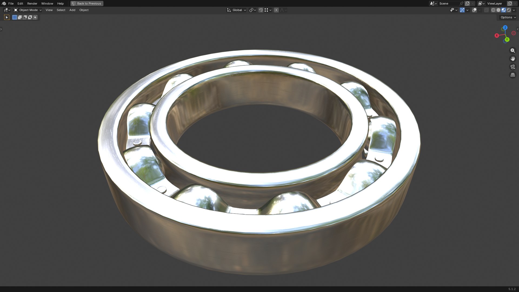The width and height of the screenshot is (519, 292).
Task: Click the zoom viewport icon
Action: [513, 51]
